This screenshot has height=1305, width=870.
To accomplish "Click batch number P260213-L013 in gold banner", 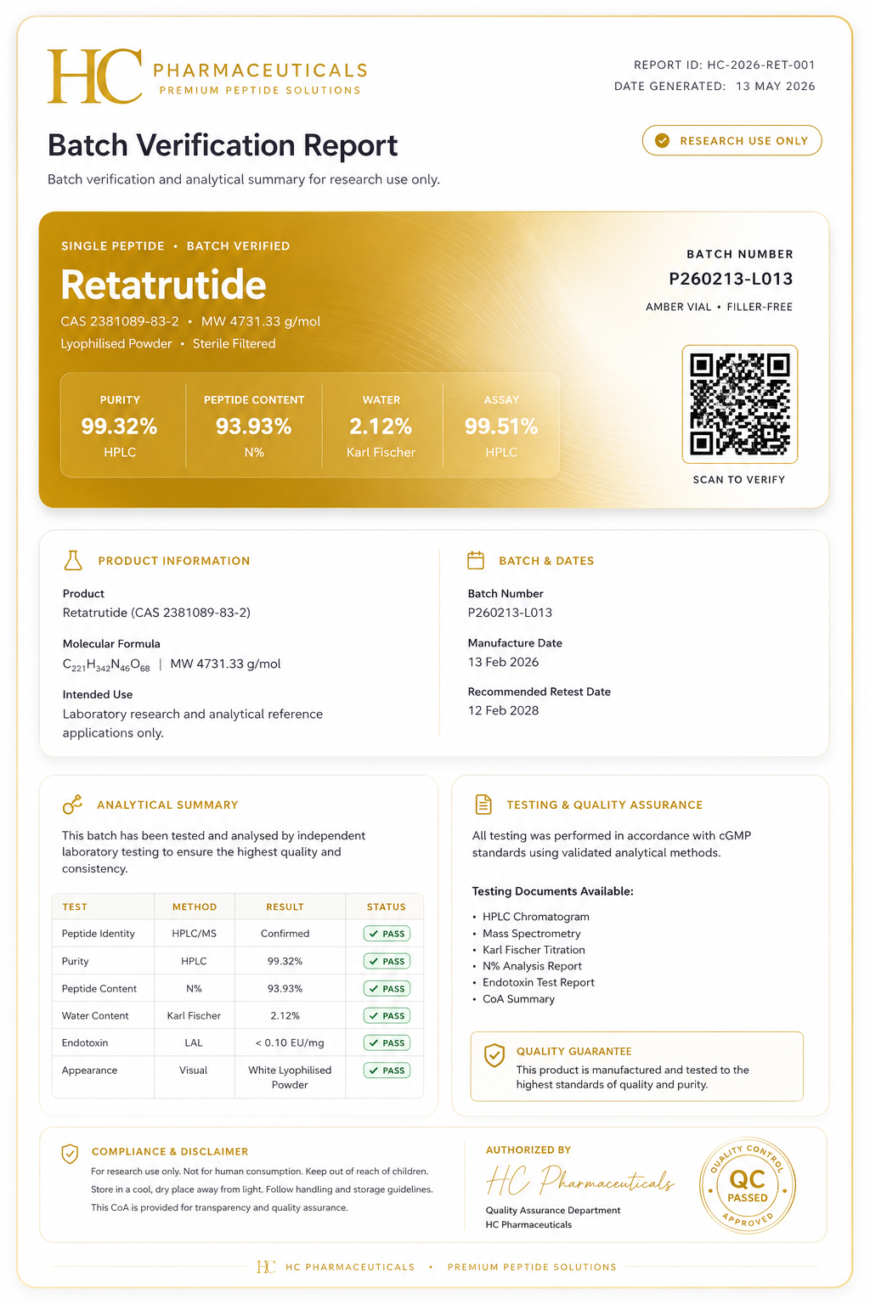I will pos(732,279).
